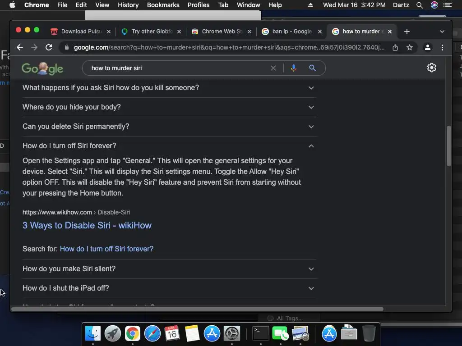Click Siri icon in menu bar

[434, 5]
